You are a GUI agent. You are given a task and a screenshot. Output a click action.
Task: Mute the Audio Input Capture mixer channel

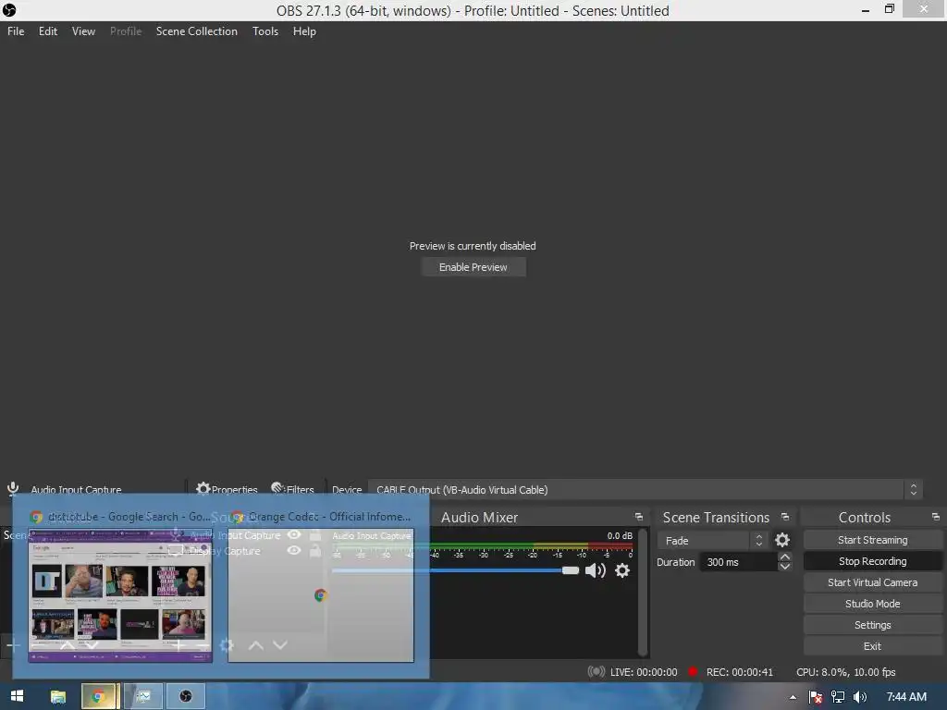[595, 569]
